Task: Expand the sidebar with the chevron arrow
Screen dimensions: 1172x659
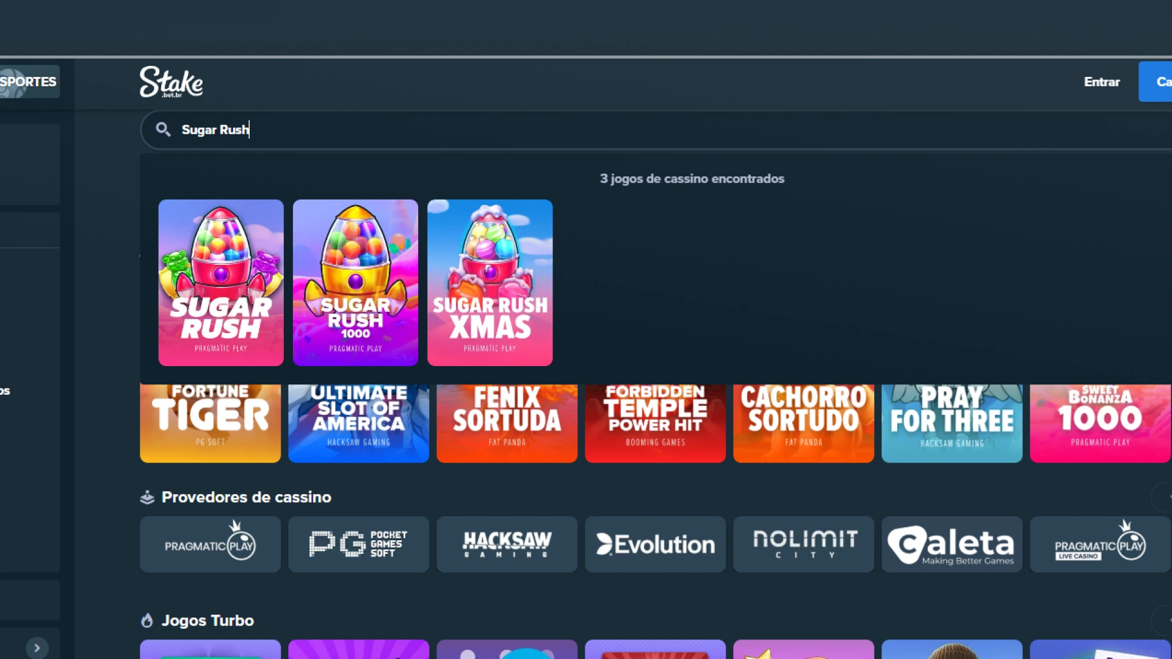Action: pyautogui.click(x=37, y=648)
